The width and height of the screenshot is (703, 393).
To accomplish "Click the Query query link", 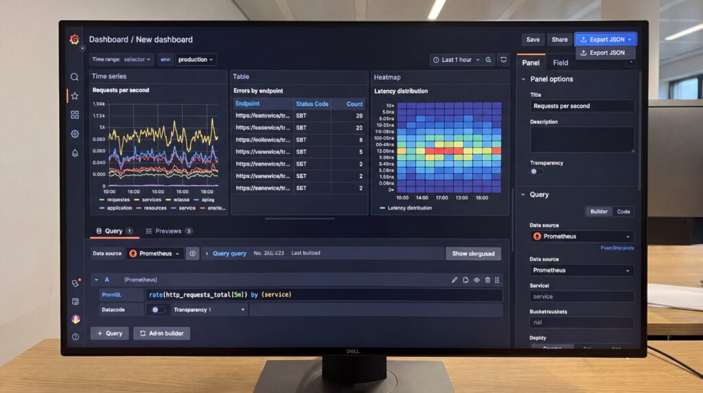I will pos(229,254).
